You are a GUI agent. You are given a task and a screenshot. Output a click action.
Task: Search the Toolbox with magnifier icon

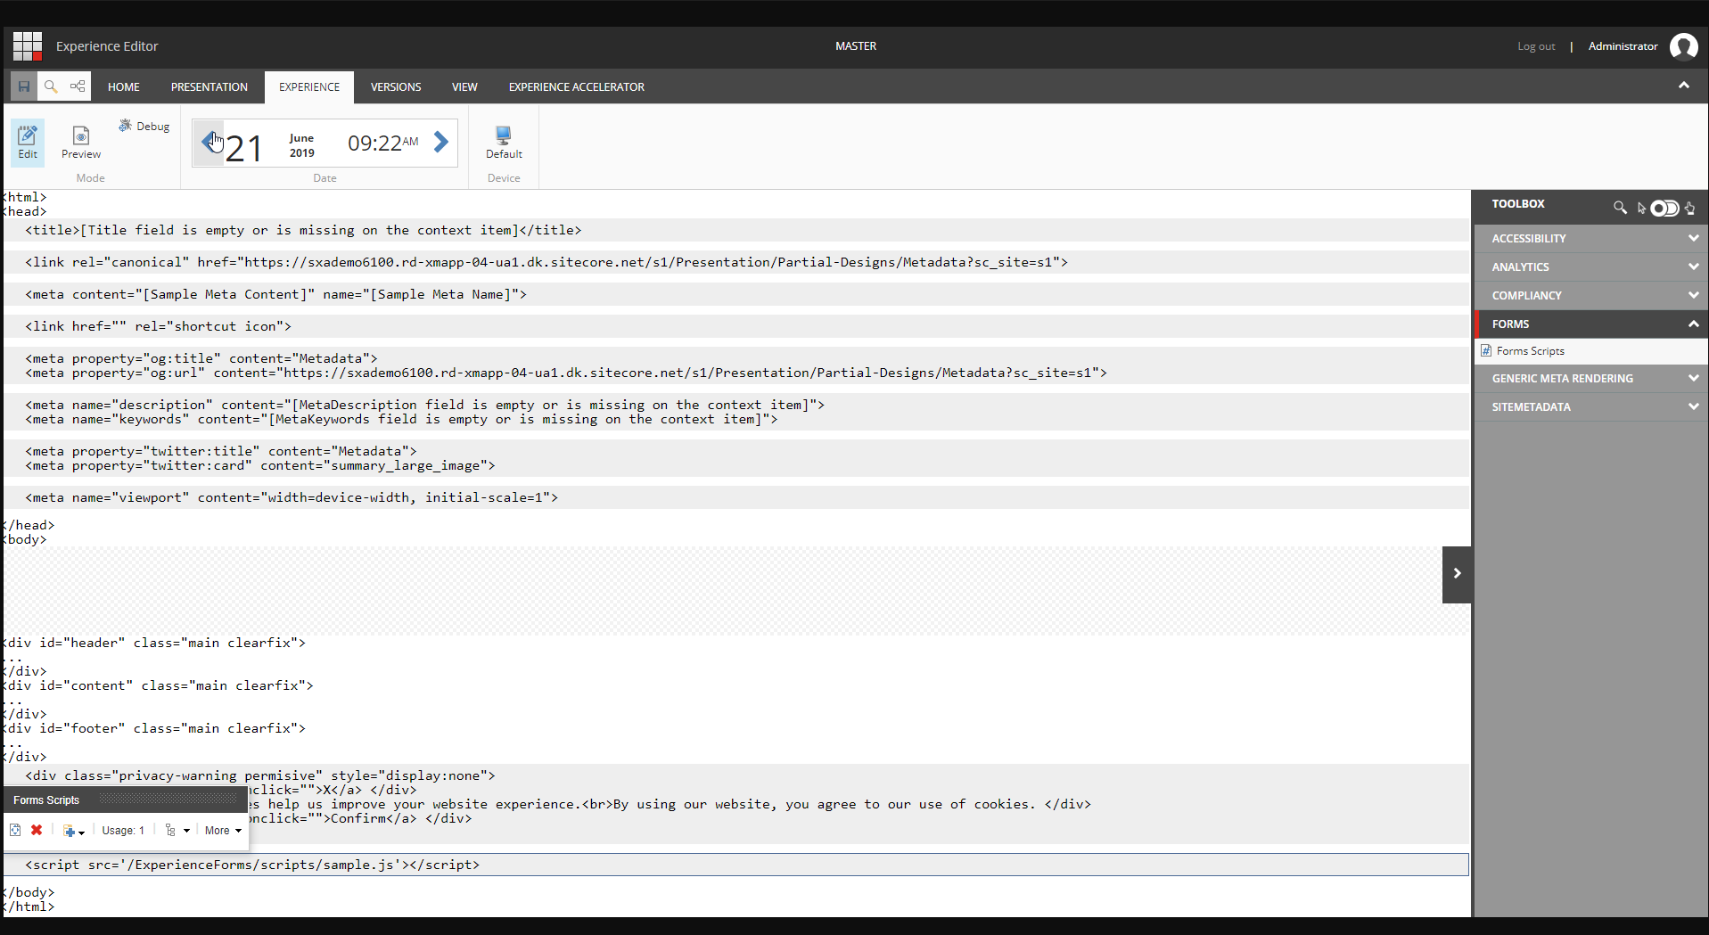[x=1620, y=208]
